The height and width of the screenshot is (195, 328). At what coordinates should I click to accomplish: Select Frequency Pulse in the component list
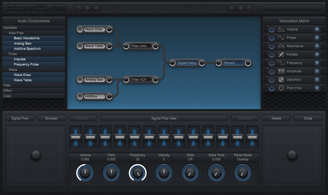click(x=33, y=64)
